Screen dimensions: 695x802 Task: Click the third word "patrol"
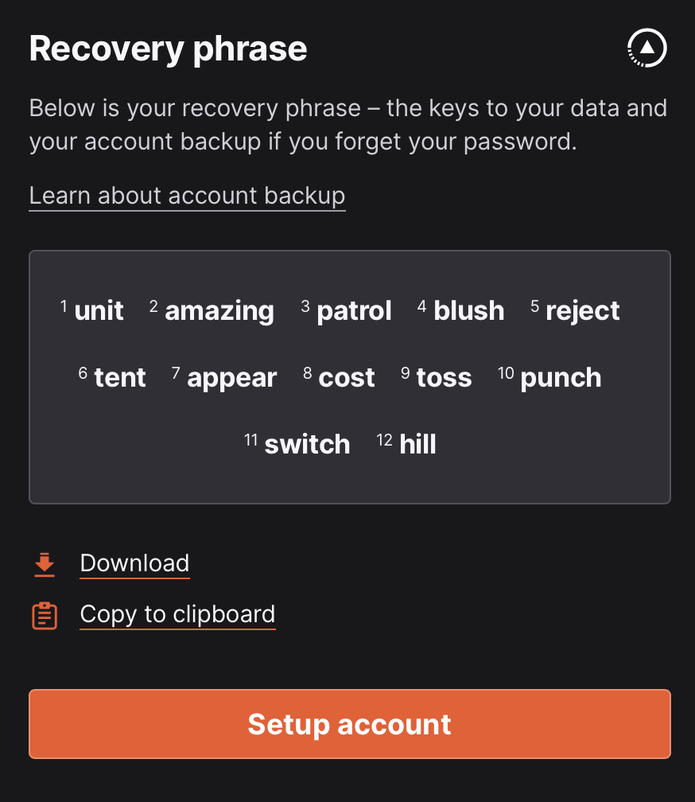tap(354, 310)
